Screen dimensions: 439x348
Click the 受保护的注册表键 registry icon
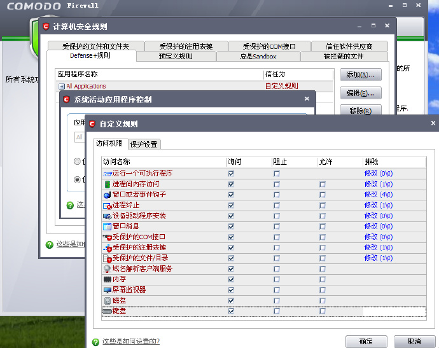[x=108, y=247]
